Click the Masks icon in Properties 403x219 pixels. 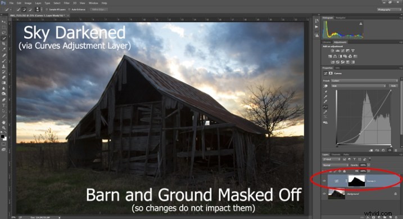tap(330, 73)
